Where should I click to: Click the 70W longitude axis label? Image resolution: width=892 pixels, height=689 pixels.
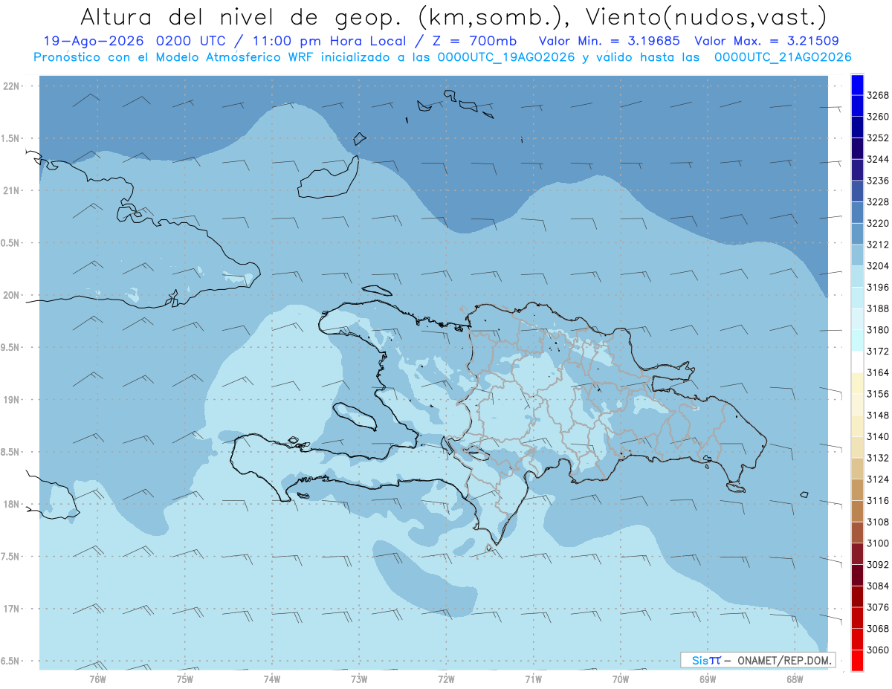tap(621, 679)
